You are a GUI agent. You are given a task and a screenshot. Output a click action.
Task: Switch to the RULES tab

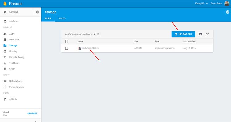62,18
